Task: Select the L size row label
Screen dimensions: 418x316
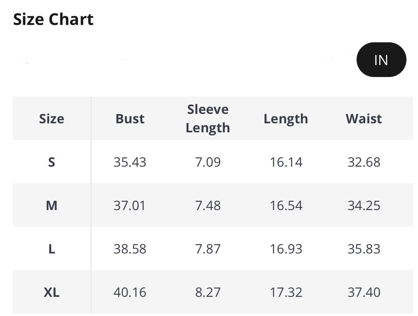Action: point(52,249)
